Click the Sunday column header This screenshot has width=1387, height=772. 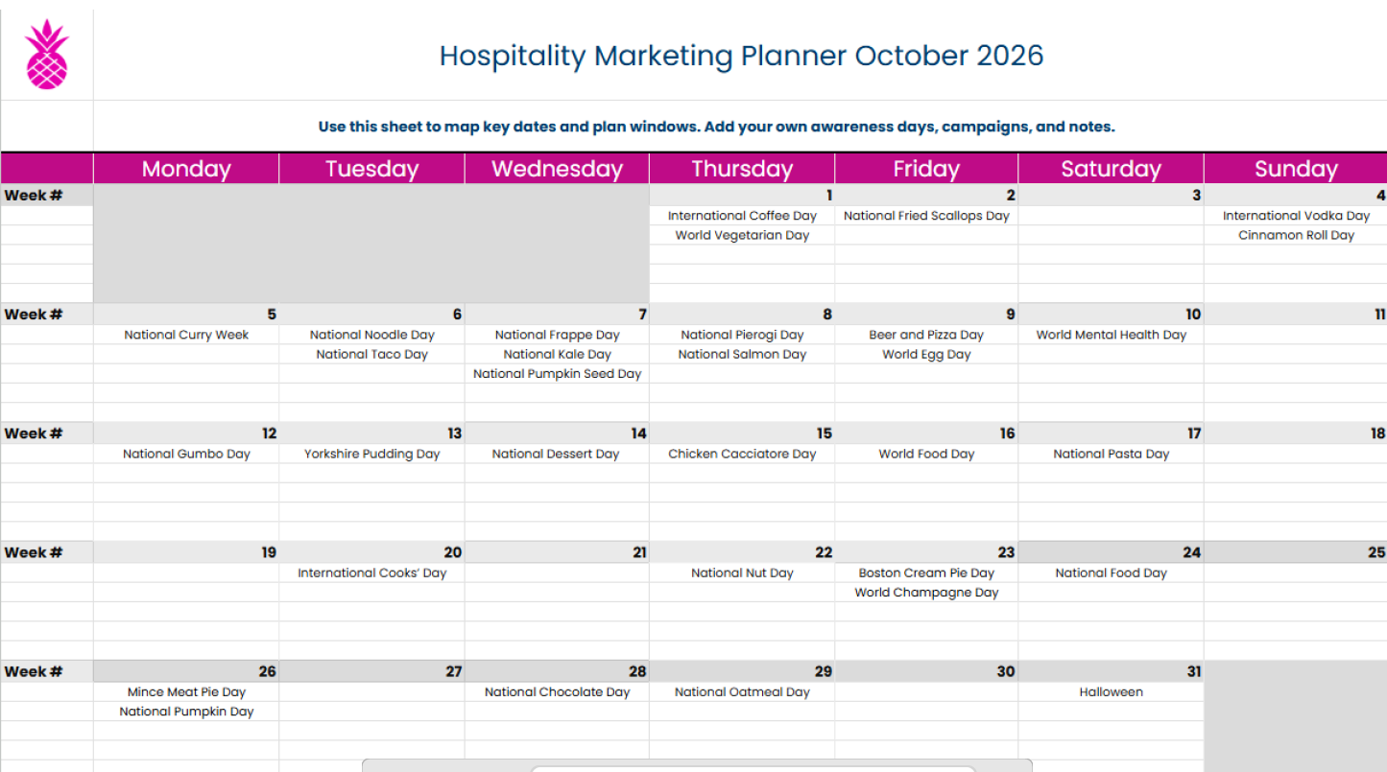point(1296,169)
